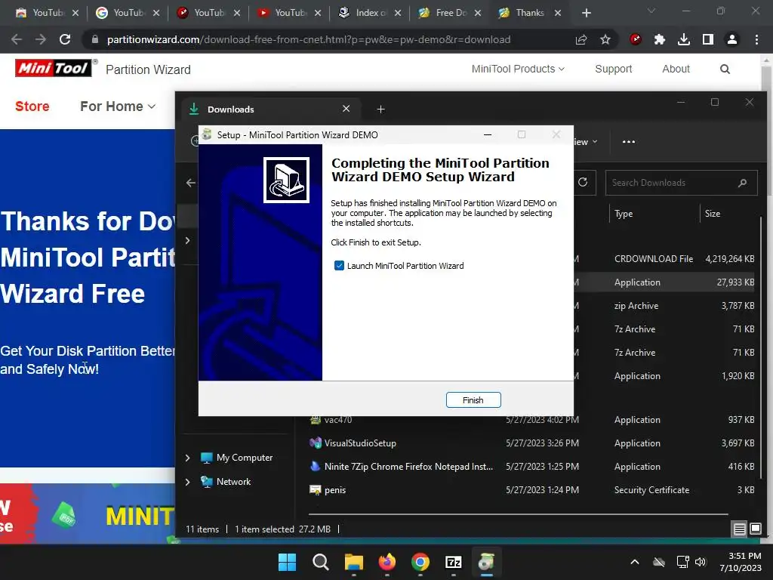Go forward in Chrome browser

tap(41, 39)
